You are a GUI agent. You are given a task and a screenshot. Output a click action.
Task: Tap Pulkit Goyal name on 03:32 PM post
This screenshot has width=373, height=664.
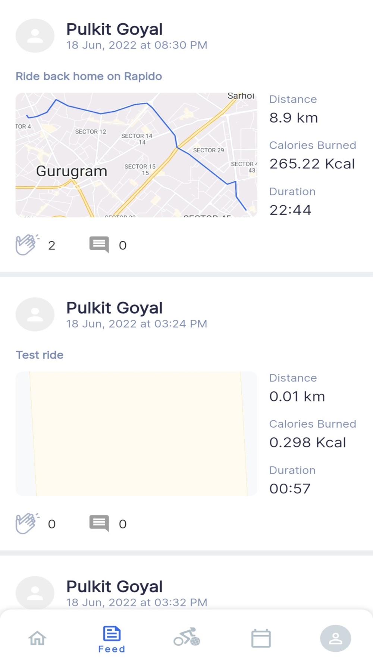coord(114,586)
